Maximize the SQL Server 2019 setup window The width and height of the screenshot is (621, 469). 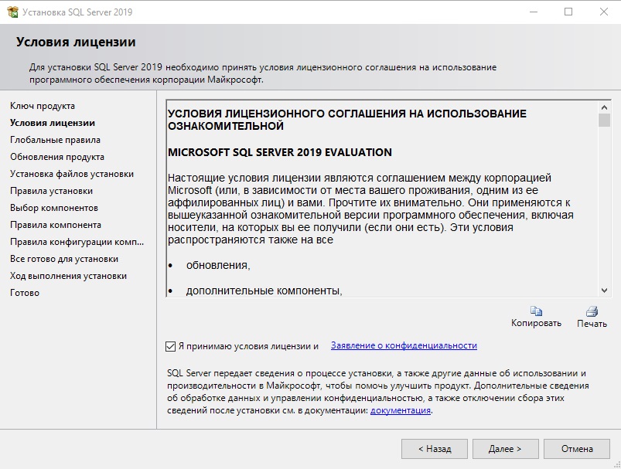coord(568,12)
